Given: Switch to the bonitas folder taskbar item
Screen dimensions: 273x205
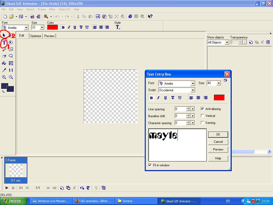Looking at the screenshot, I should [x=136, y=201].
